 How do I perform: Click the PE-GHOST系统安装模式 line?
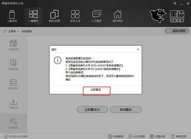point(93,69)
